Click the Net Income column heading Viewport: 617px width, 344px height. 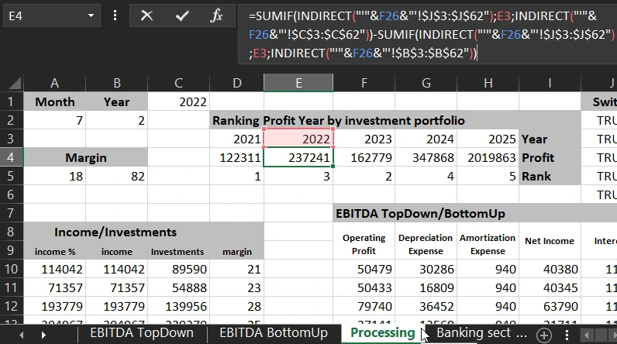point(550,241)
